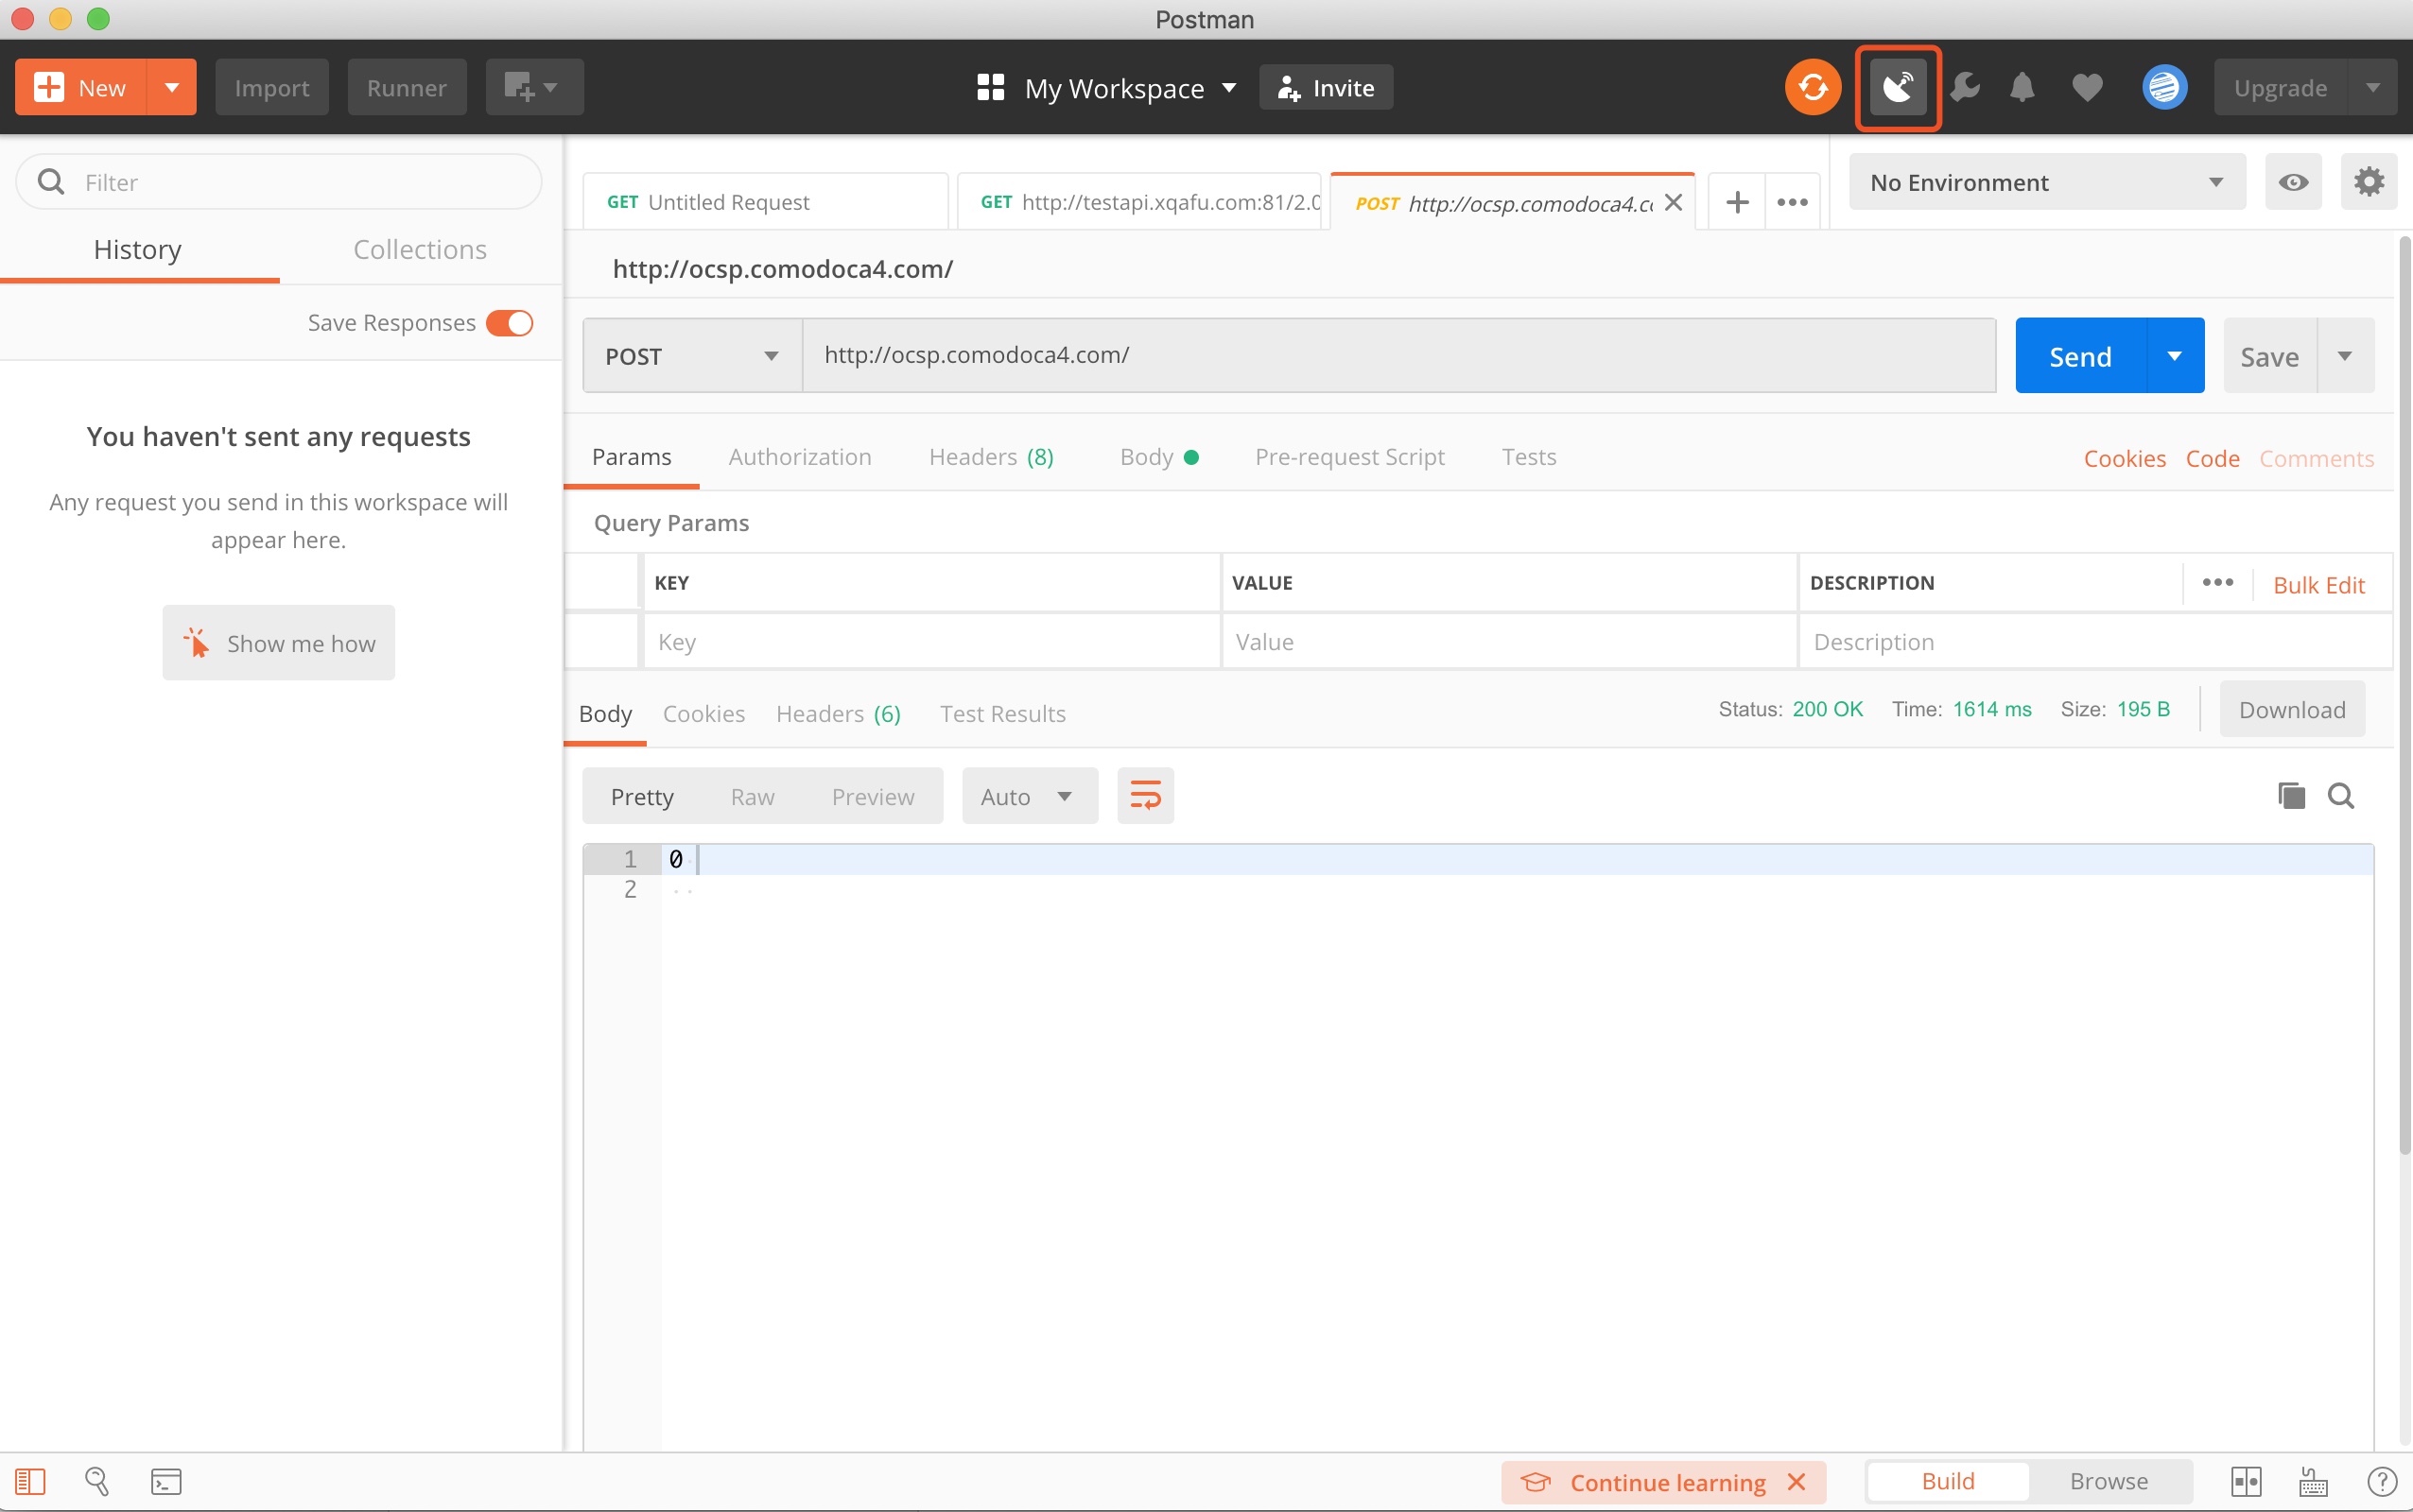Open the Cookies link
This screenshot has width=2413, height=1512.
2125,459
